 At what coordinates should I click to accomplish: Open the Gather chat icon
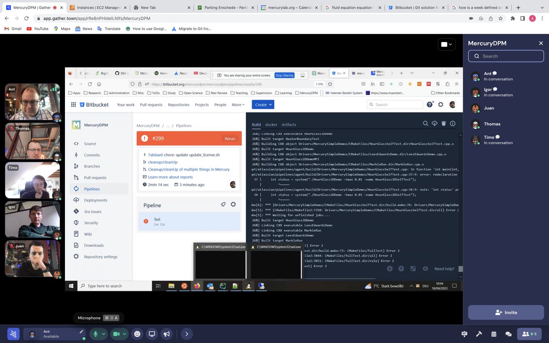508,334
